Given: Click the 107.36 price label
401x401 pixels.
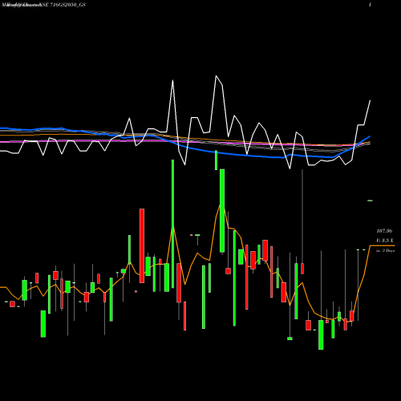Looking at the screenshot, I should point(384,231).
